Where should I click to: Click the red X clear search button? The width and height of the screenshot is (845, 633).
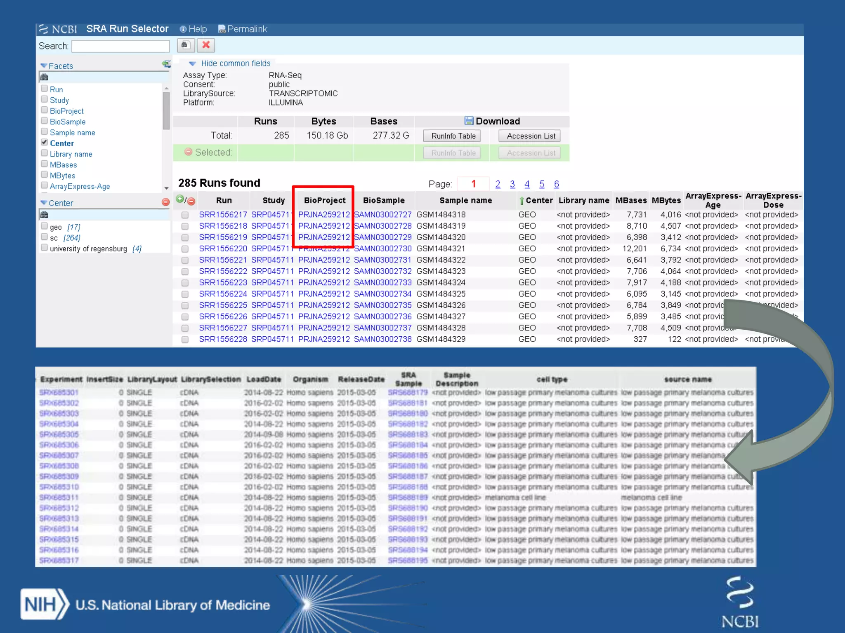pyautogui.click(x=206, y=45)
